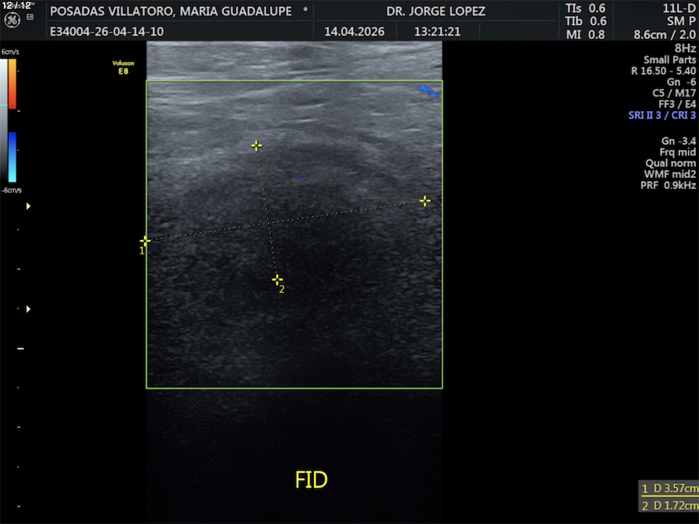The width and height of the screenshot is (699, 524).
Task: Click the blue negative velocity color bar
Action: 13,157
